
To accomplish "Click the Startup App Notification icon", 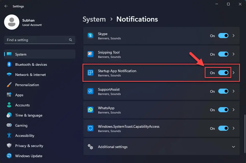I will 90,73.
